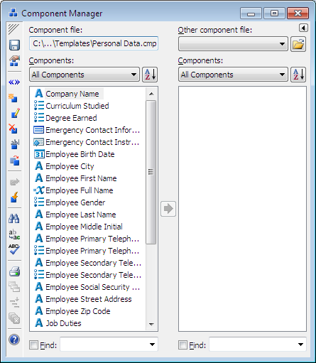Click the grayed stacked windows icon
316x363 pixels.
pos(14,286)
